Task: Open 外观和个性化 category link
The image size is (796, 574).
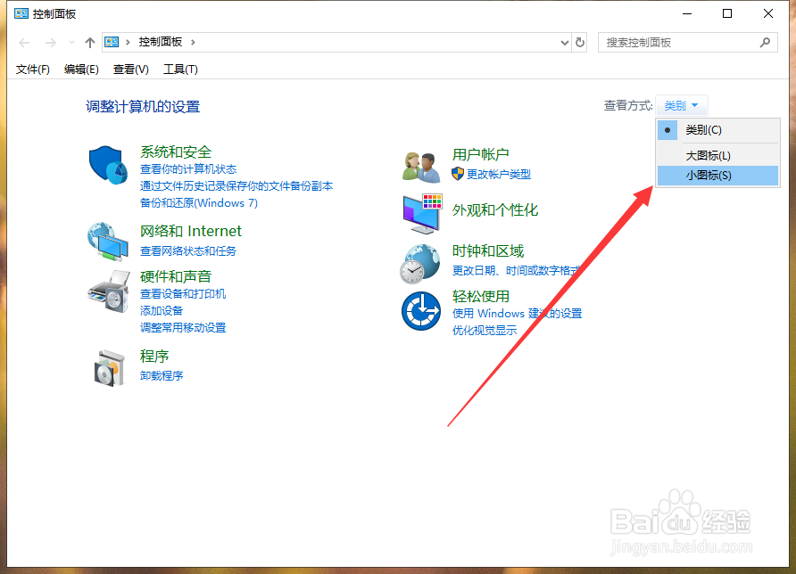Action: click(x=495, y=210)
